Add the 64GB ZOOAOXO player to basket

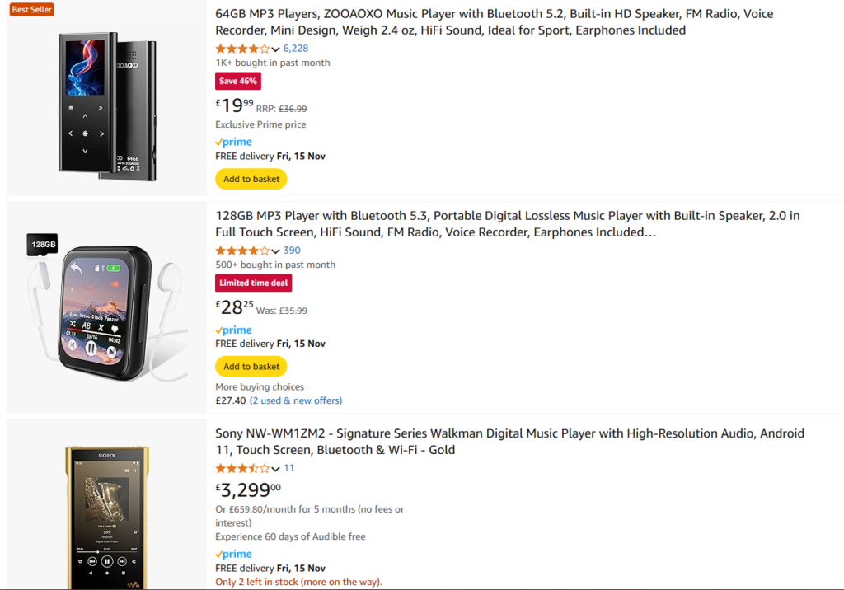pyautogui.click(x=251, y=179)
